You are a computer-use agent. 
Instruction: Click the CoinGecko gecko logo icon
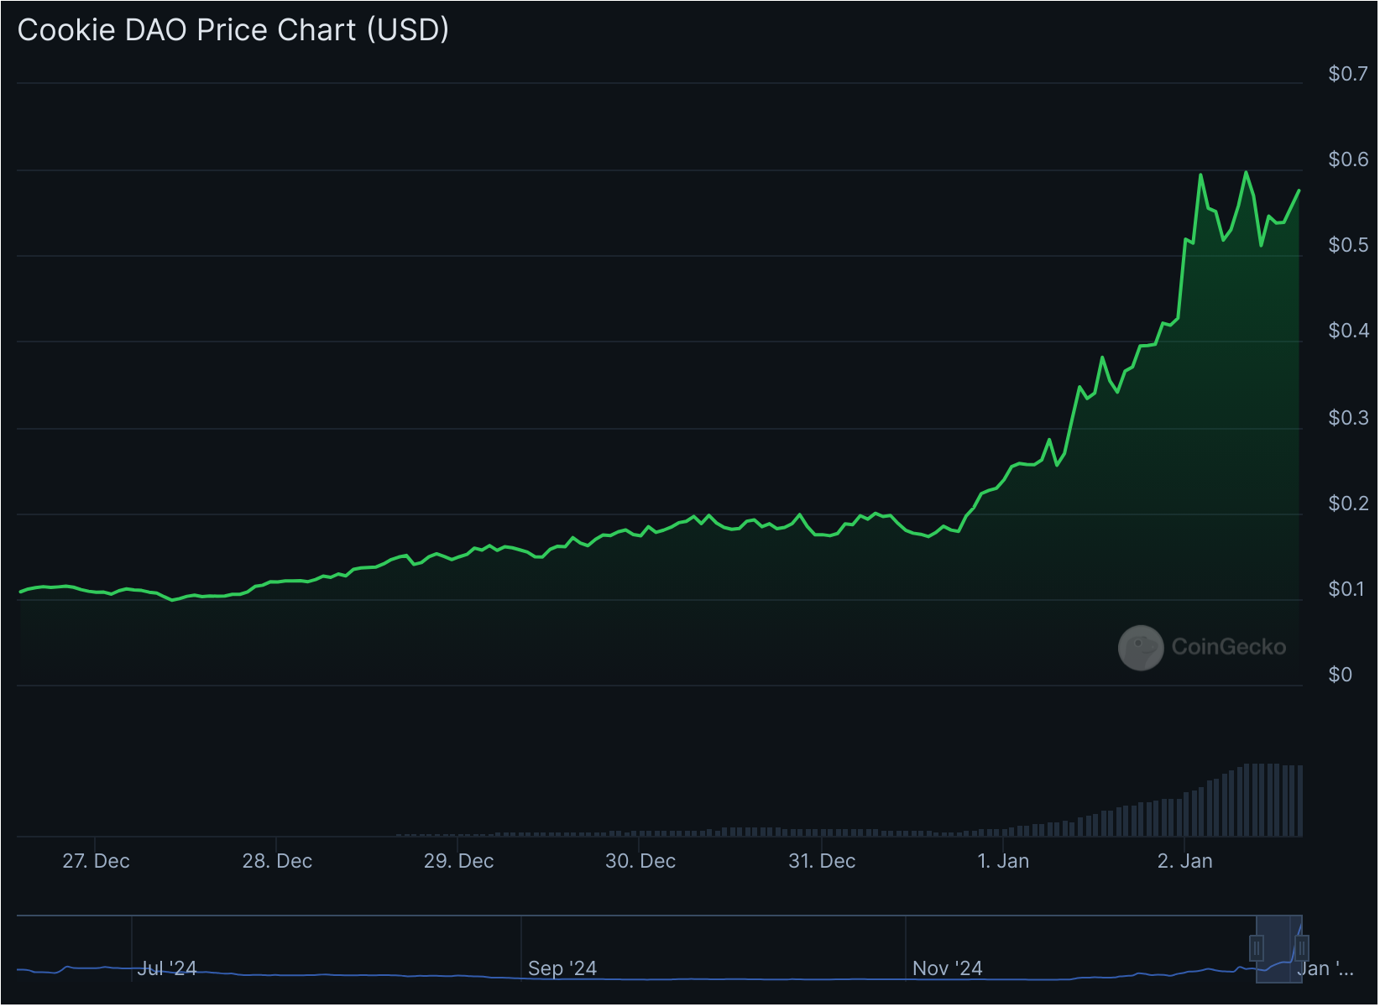point(1141,647)
